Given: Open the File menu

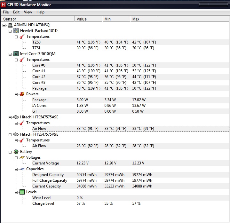Looking at the screenshot, I should pos(6,12).
